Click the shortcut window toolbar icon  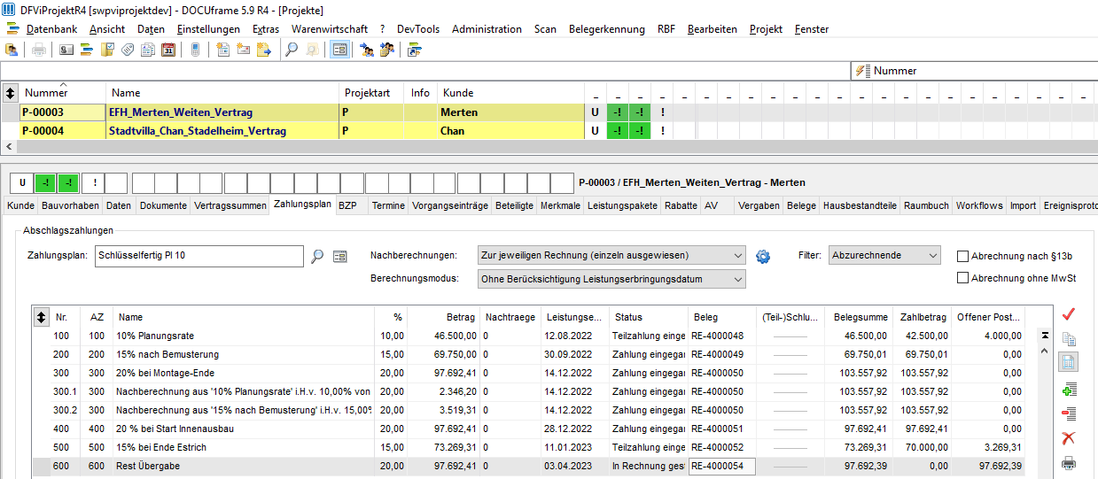(x=415, y=50)
